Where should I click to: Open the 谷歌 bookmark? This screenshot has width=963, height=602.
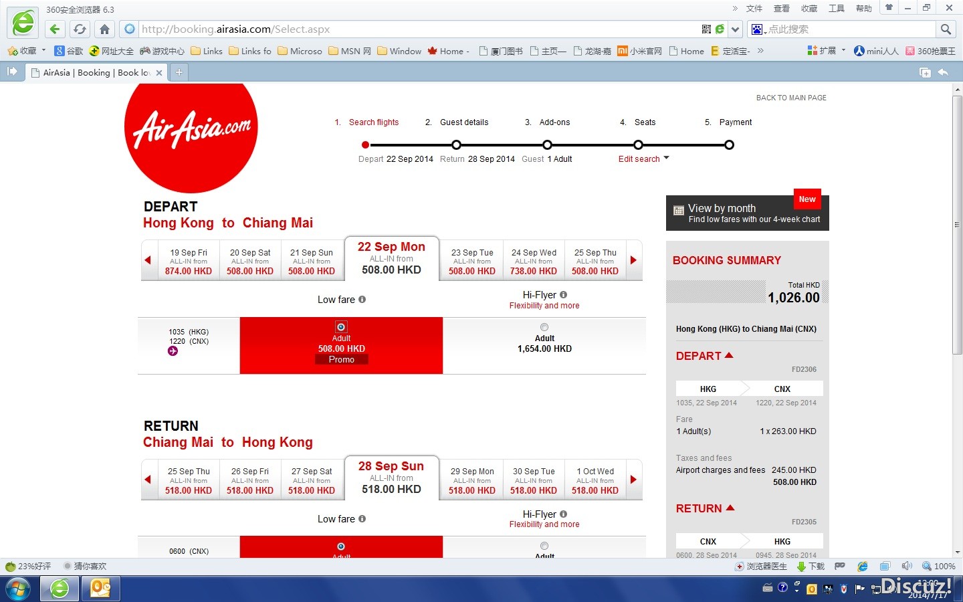tap(69, 51)
